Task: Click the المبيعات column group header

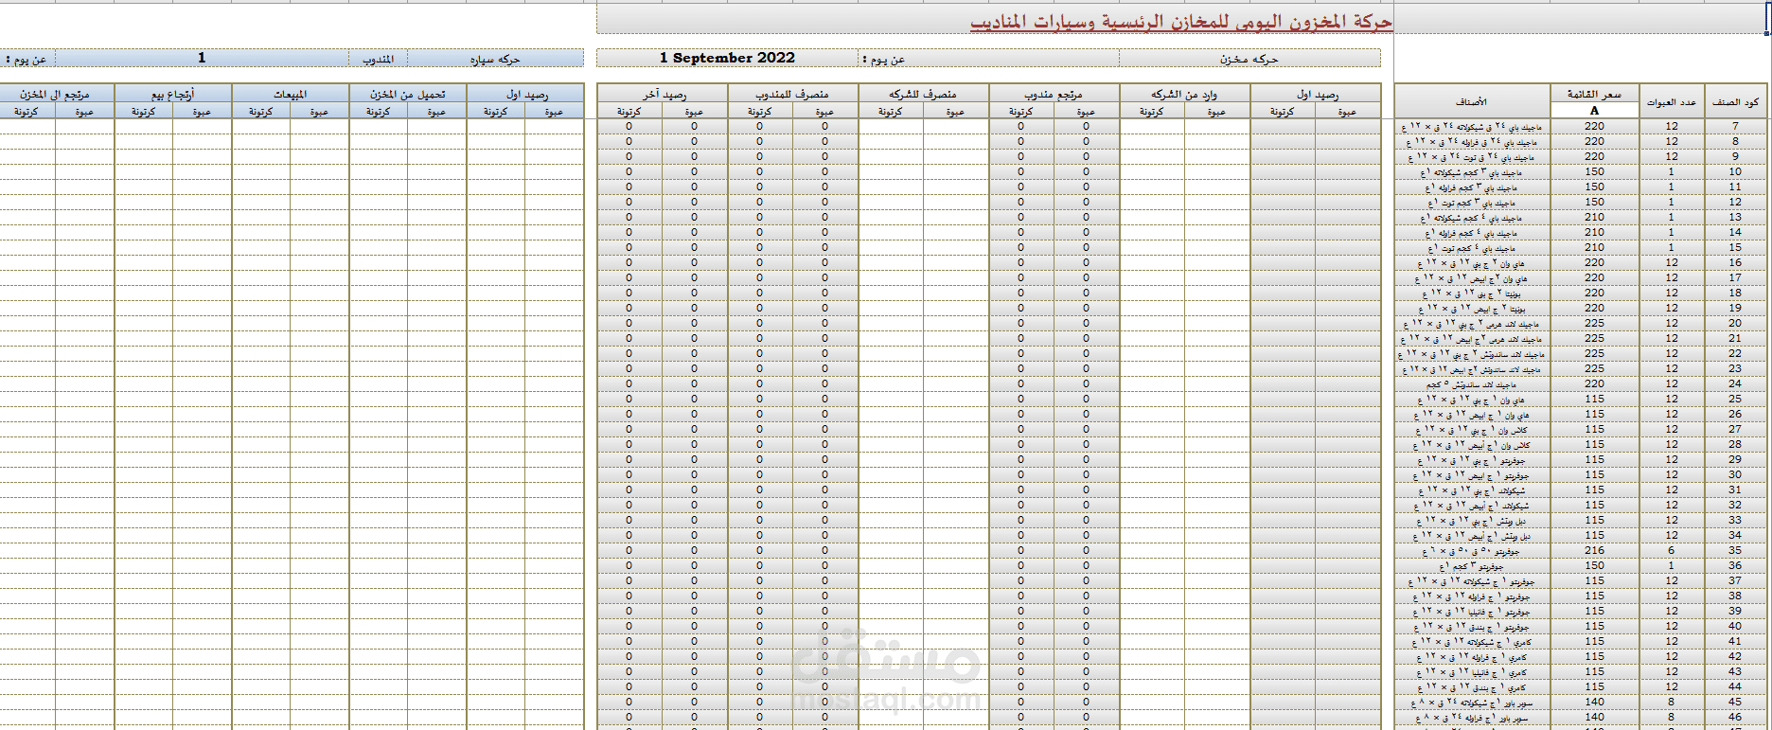Action: click(290, 94)
